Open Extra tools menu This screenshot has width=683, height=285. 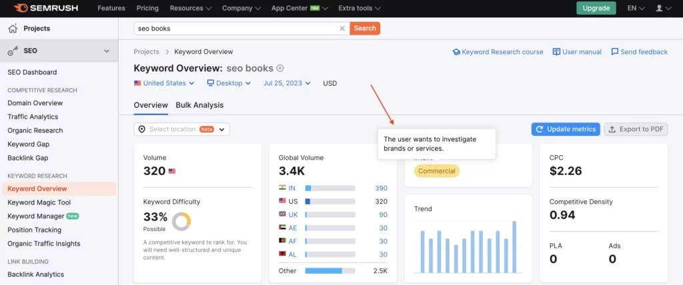click(x=360, y=8)
